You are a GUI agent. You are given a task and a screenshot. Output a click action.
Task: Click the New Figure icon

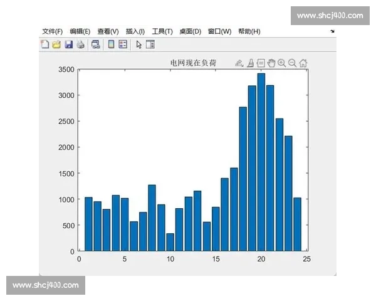tap(45, 45)
